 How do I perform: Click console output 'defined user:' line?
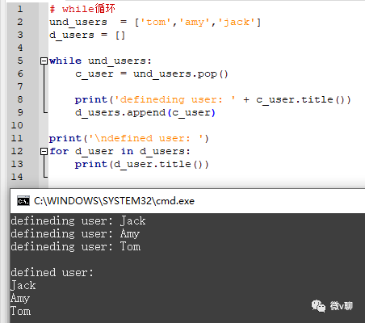pos(52,272)
